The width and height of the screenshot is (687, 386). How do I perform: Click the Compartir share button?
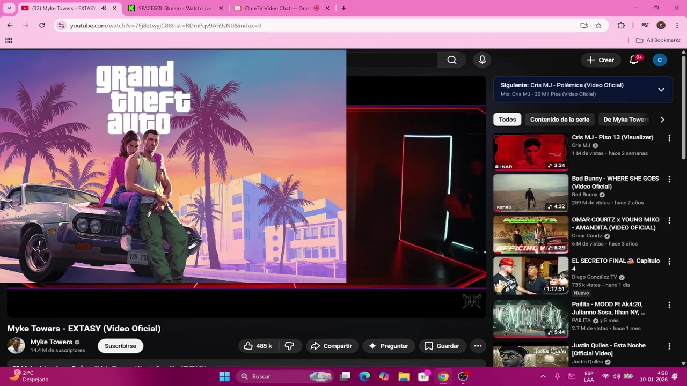coord(332,346)
